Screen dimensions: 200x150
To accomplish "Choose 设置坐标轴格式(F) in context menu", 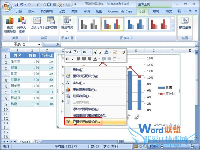I will pyautogui.click(x=96, y=122).
